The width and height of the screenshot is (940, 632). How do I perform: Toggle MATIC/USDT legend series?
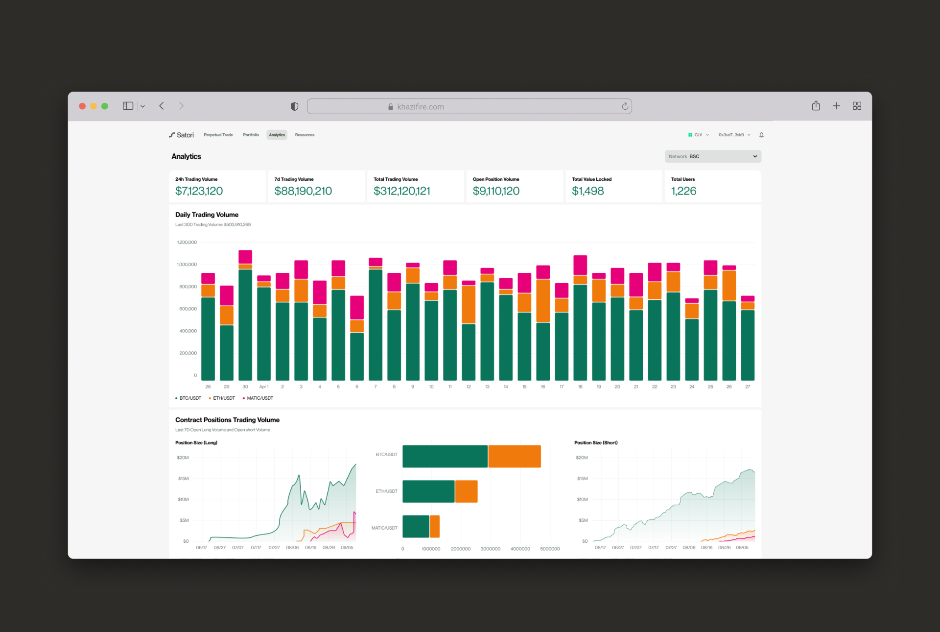click(x=258, y=398)
